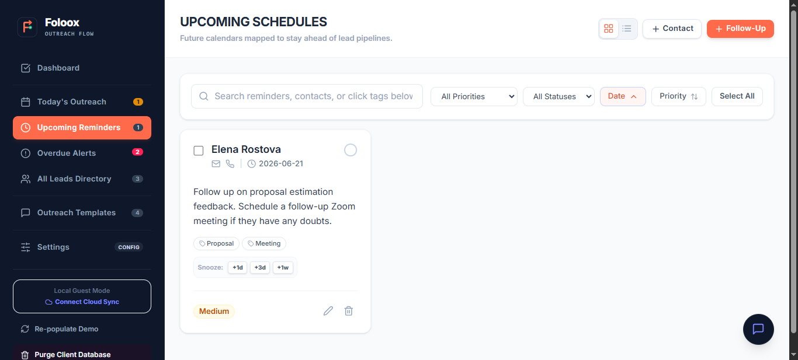This screenshot has height=360, width=798.
Task: Toggle Date sort order
Action: click(623, 96)
